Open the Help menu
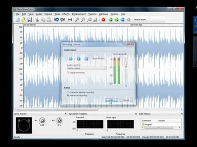Image resolution: width=197 pixels, height=147 pixels. pyautogui.click(x=123, y=14)
